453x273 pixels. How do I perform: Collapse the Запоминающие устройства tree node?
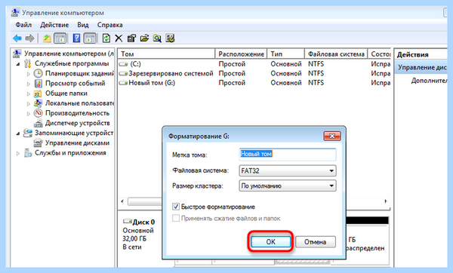[x=18, y=133]
